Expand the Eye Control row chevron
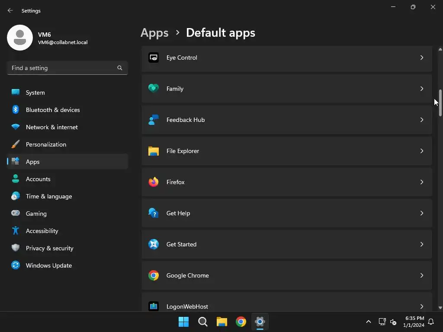 coord(421,57)
